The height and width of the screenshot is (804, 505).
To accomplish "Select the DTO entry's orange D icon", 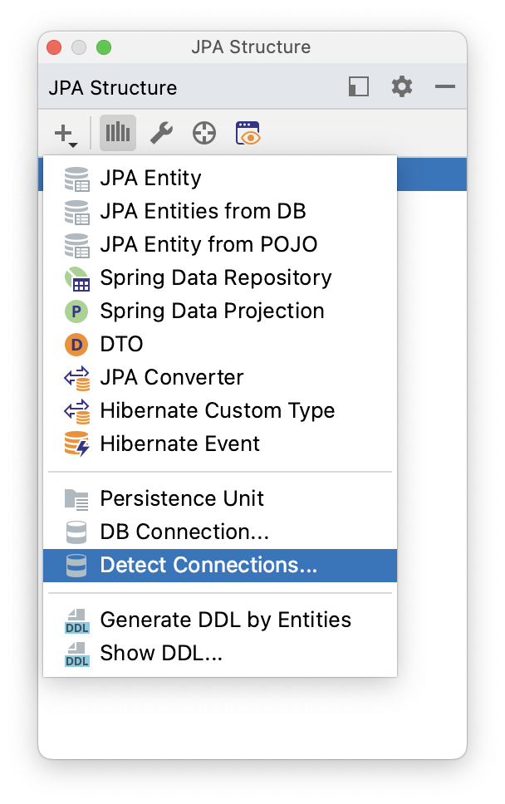I will pyautogui.click(x=76, y=344).
